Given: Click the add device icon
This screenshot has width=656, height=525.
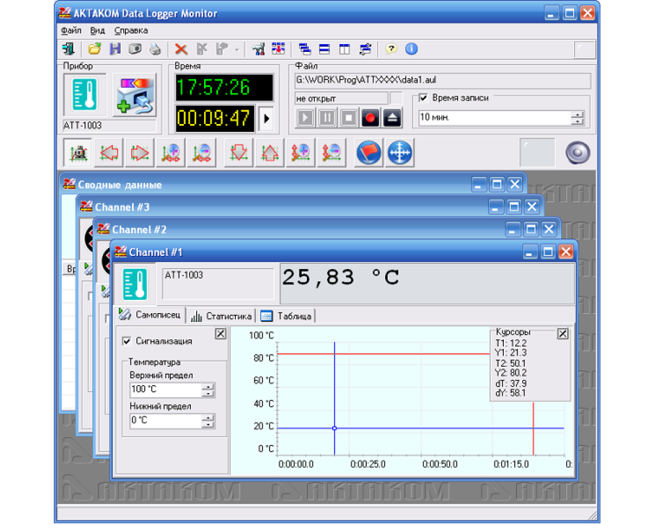Looking at the screenshot, I should pos(134,94).
